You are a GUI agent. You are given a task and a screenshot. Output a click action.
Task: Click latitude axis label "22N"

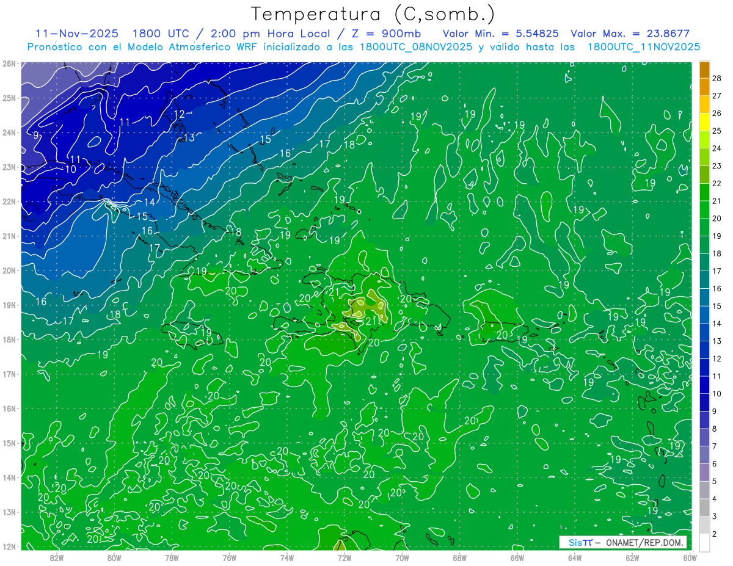click(x=9, y=201)
